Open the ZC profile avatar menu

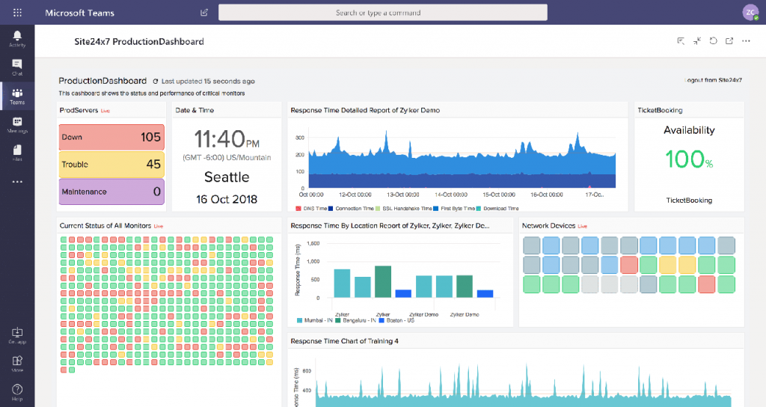pos(750,12)
